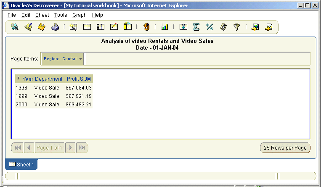Click the $67,084.03 profit value
The width and height of the screenshot is (321, 187).
pyautogui.click(x=79, y=88)
